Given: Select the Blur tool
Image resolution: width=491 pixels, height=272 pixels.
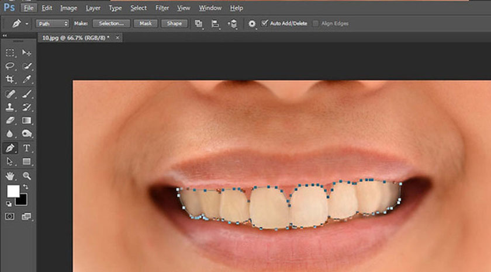Looking at the screenshot, I should point(10,134).
